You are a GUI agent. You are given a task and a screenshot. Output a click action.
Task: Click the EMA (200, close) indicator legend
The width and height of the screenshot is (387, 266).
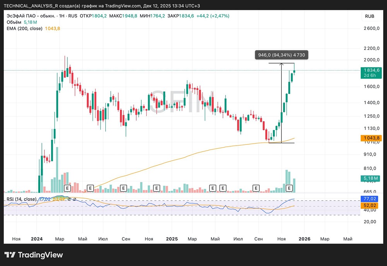click(x=24, y=28)
